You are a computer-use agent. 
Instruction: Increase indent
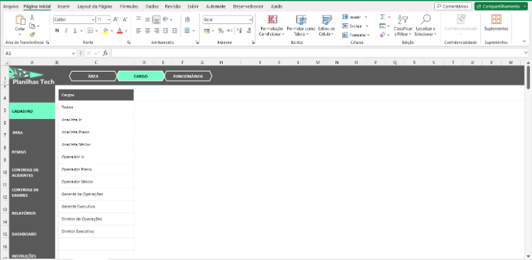point(174,31)
